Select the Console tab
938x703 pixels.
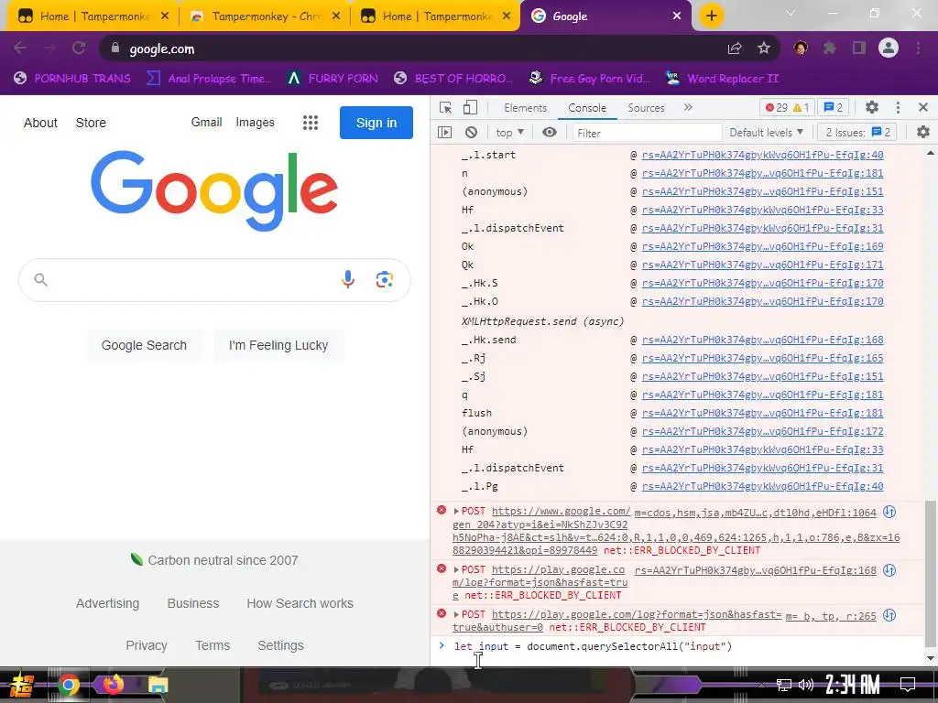[587, 108]
